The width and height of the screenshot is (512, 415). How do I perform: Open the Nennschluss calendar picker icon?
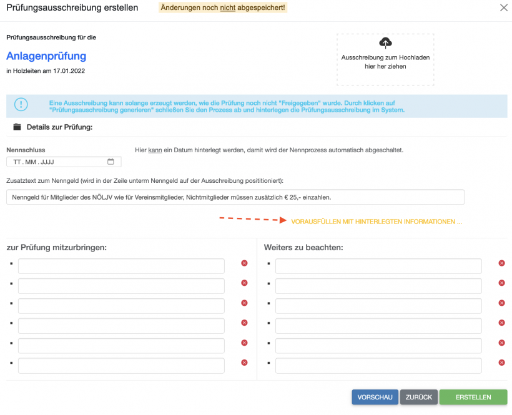111,162
